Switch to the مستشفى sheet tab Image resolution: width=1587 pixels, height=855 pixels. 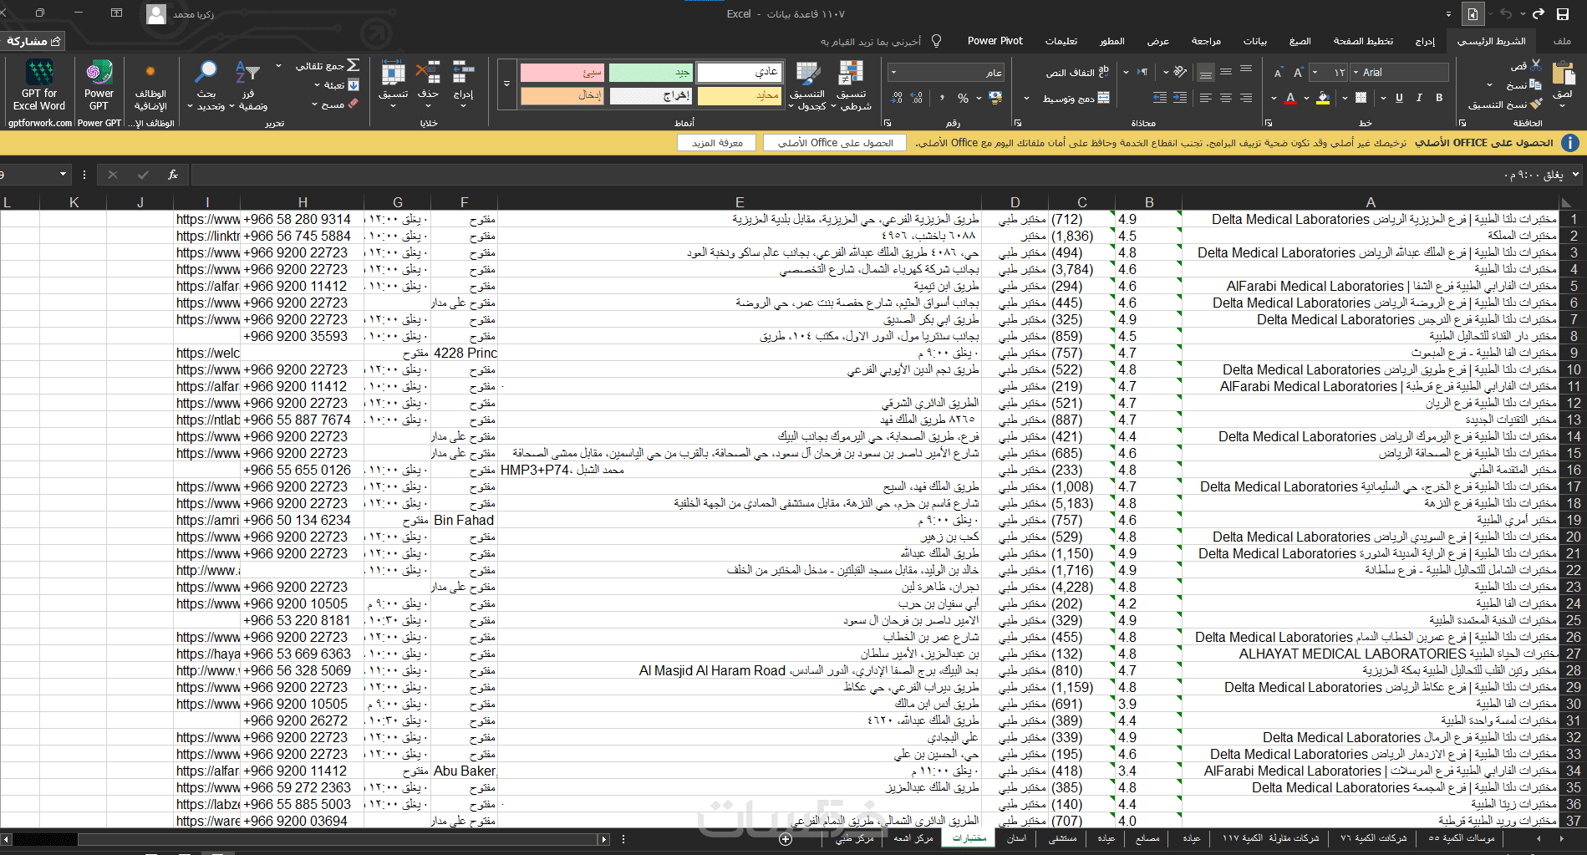[1062, 838]
